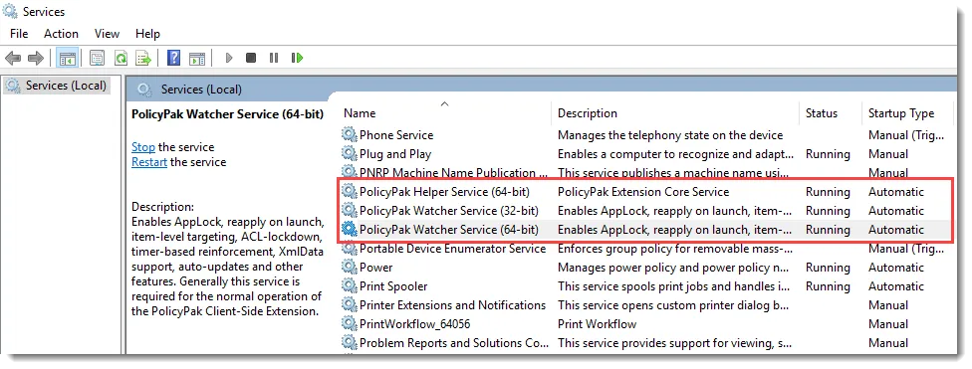Viewport: 972px width, 369px height.
Task: Click 'Manages the telephony state' description cell
Action: [x=670, y=135]
